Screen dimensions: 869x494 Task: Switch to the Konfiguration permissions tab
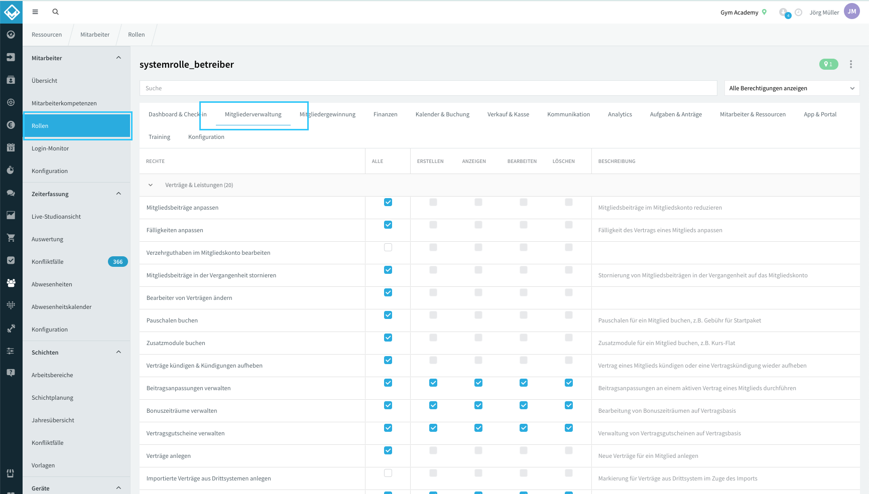pos(206,137)
